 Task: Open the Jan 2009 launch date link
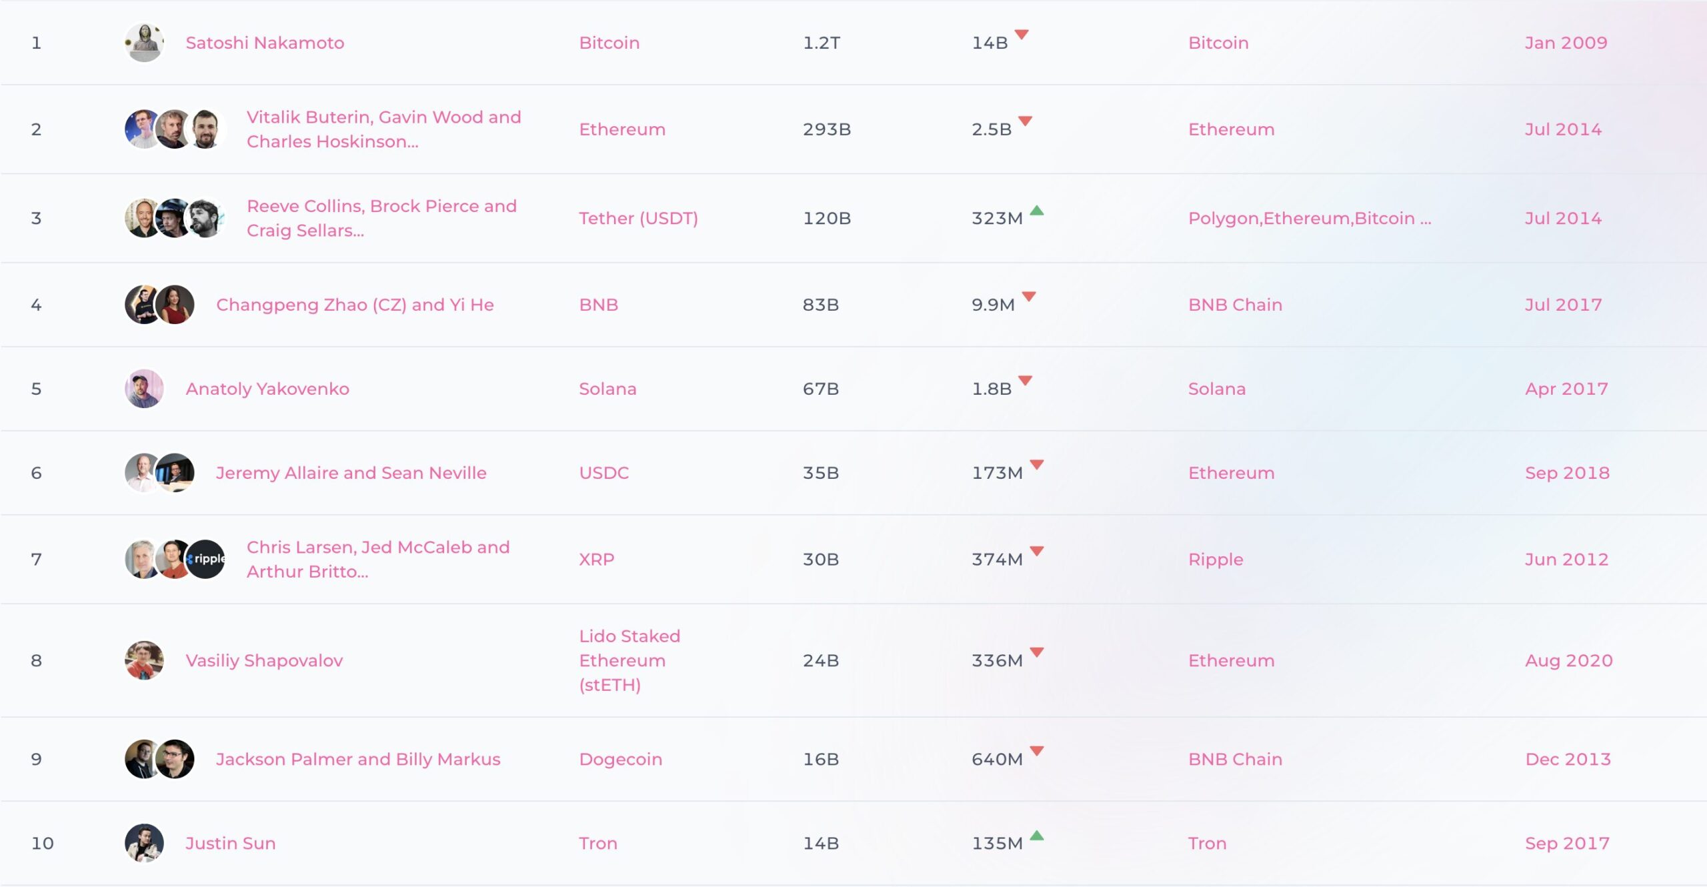click(1566, 43)
